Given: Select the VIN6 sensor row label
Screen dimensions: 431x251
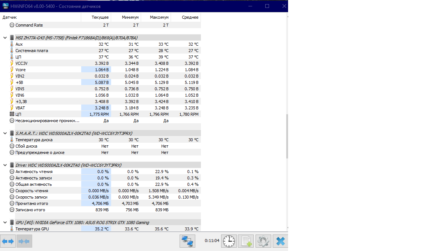Looking at the screenshot, I should coord(20,95).
